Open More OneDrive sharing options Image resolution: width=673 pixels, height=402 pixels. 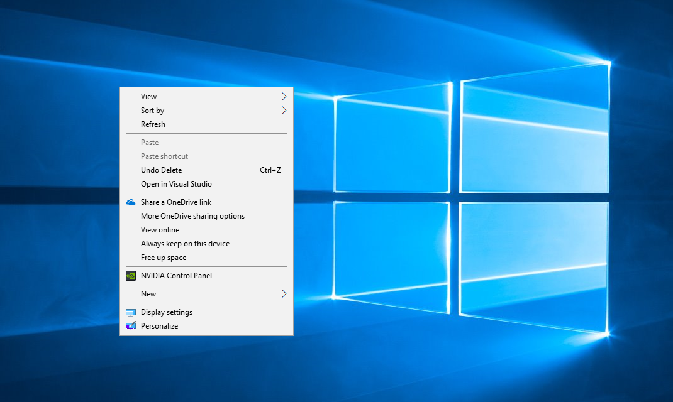pos(192,215)
